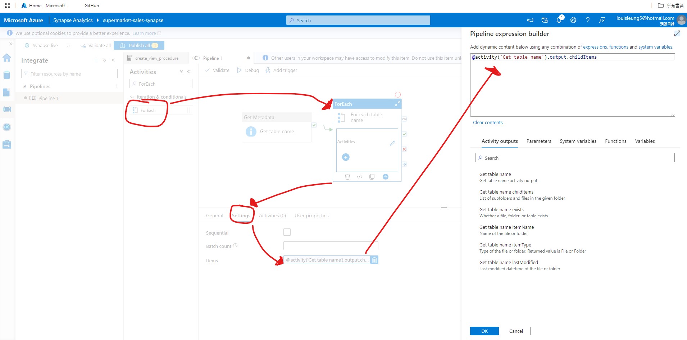
Task: Open the Monitor hub icon
Action: click(x=7, y=127)
